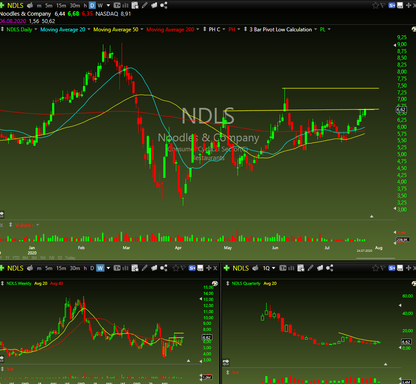
Task: Select the YTD range below the daily chart
Action: 16,258
